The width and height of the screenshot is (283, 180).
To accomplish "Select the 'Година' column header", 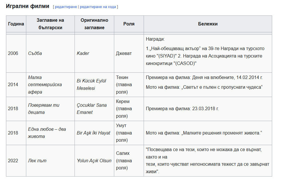I will coord(16,24).
